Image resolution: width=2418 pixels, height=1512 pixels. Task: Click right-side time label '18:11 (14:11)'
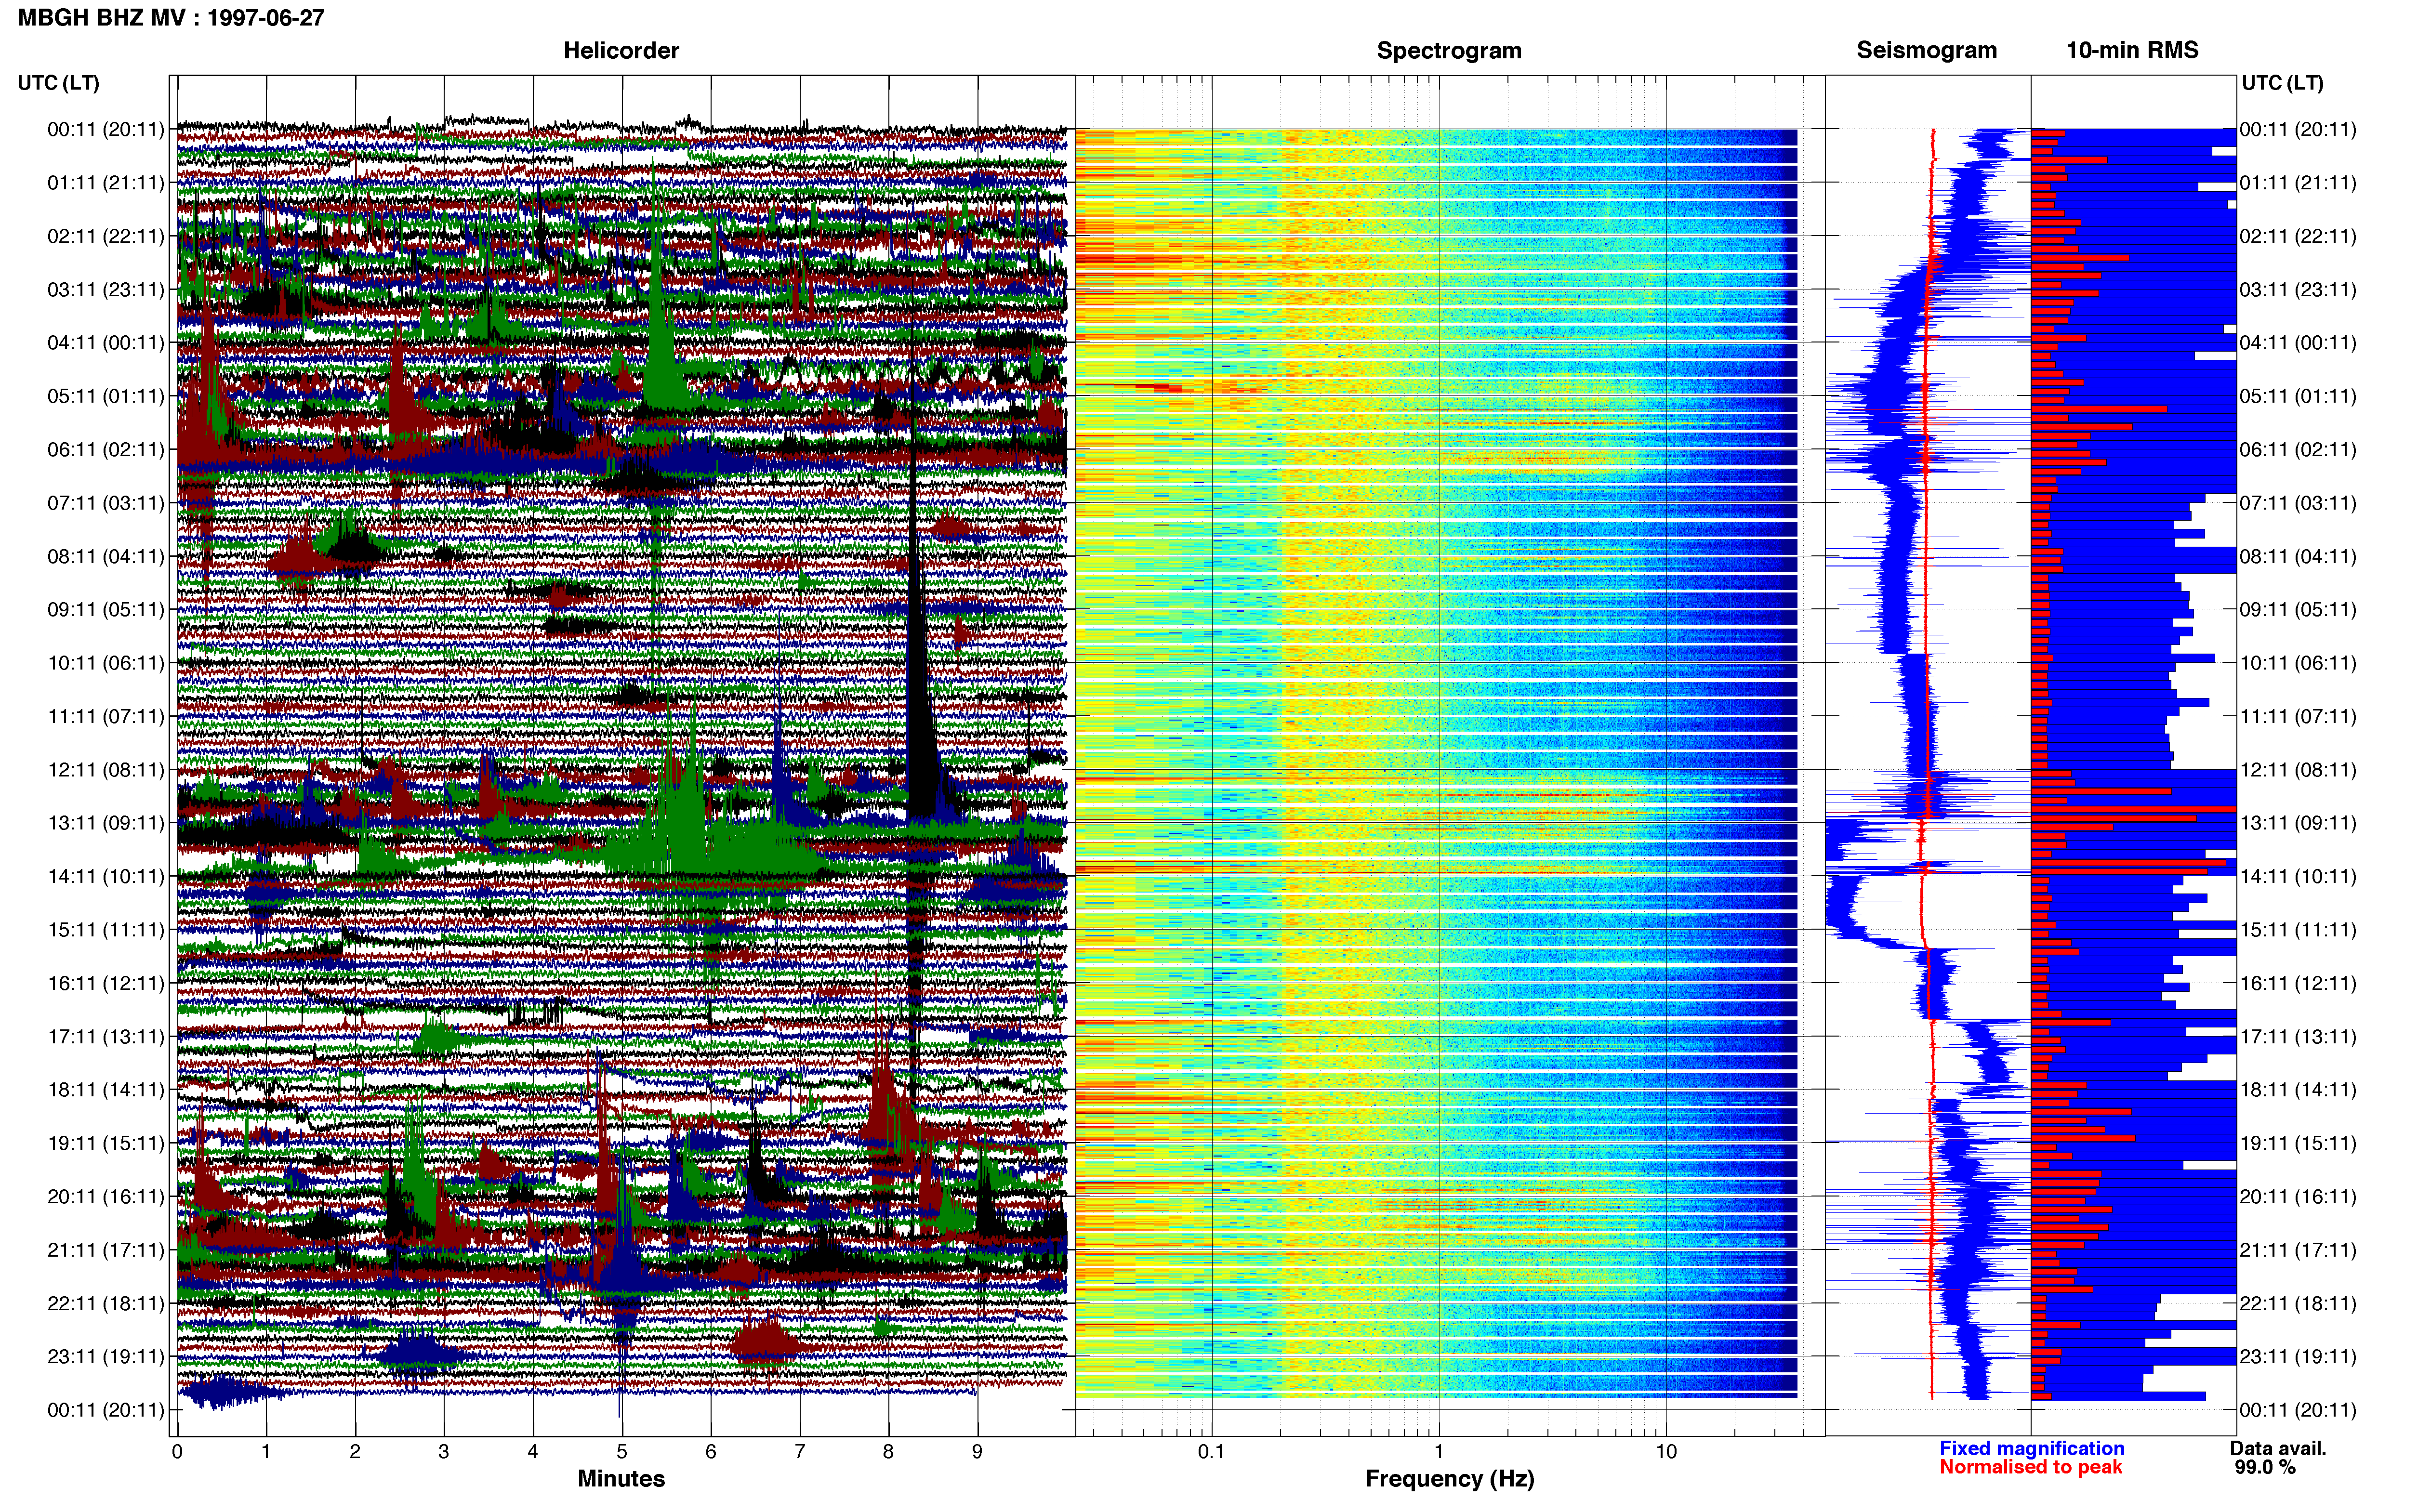pyautogui.click(x=2298, y=1090)
